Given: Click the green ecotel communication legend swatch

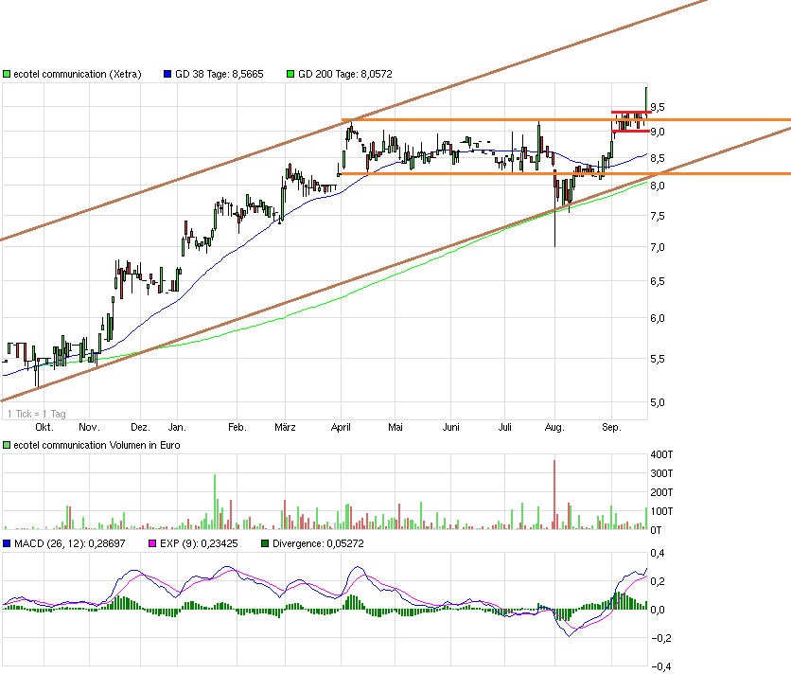Looking at the screenshot, I should pos(7,74).
